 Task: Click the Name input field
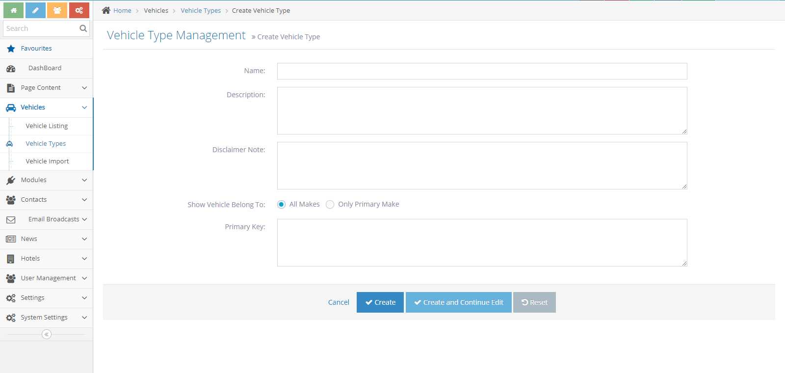(482, 71)
